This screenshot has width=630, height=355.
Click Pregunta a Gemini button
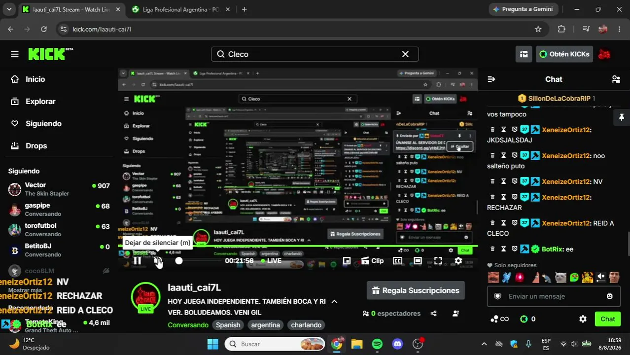(x=523, y=9)
